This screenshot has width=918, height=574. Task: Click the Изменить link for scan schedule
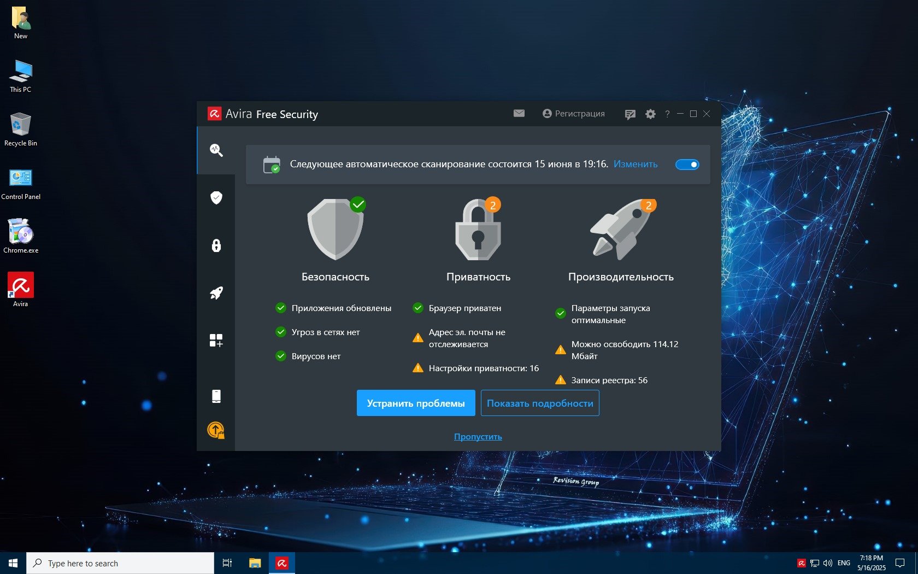pyautogui.click(x=635, y=165)
